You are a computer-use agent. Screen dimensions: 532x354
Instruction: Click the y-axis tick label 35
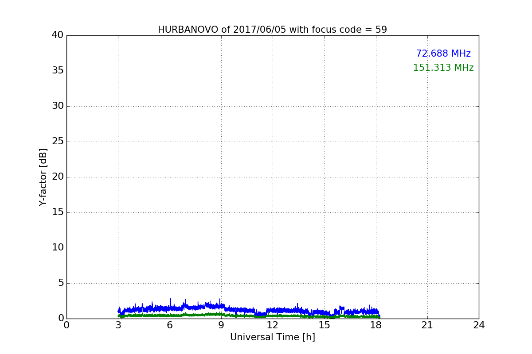point(58,71)
